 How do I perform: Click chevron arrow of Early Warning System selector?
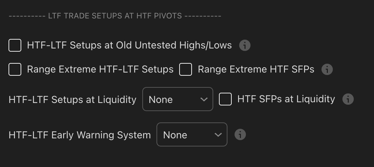[x=218, y=135]
